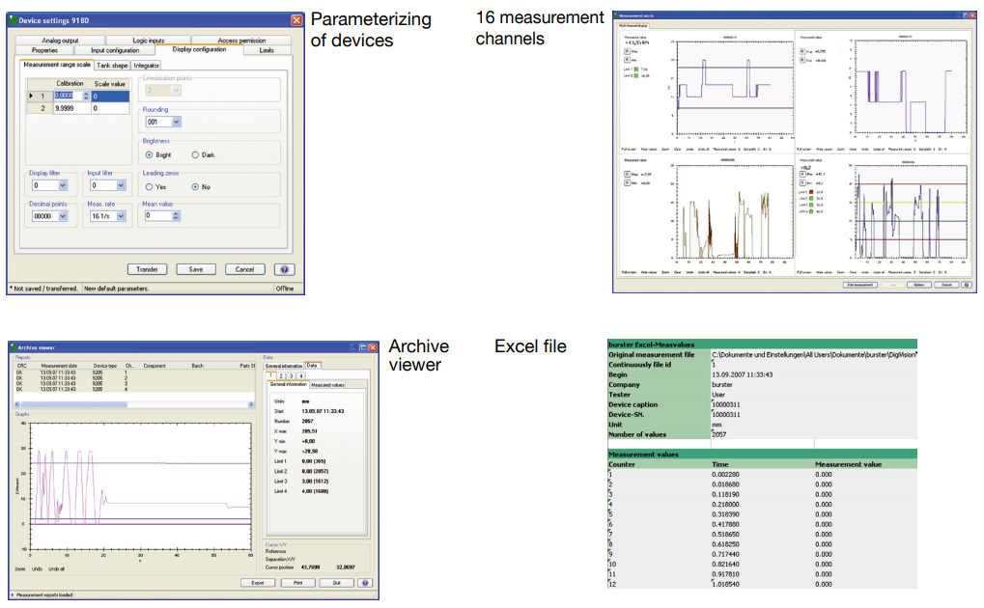
Task: Switch to the Limits tab
Action: pyautogui.click(x=267, y=50)
